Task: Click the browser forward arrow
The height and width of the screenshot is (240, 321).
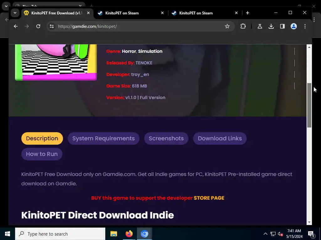Action: (x=27, y=26)
